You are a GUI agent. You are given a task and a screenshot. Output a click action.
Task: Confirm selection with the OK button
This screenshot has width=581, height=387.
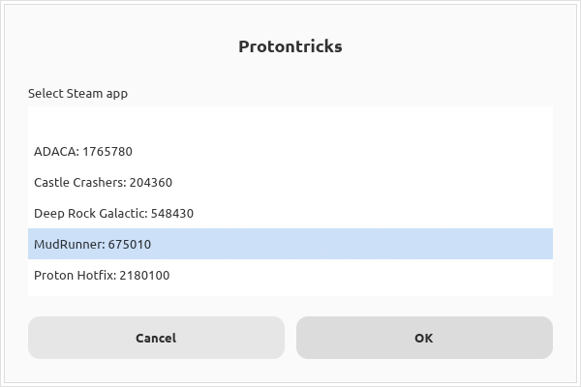[424, 338]
